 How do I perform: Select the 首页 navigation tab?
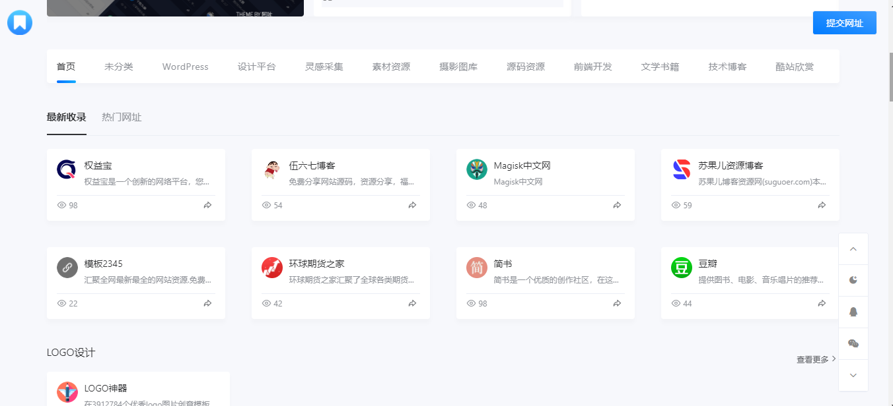click(66, 67)
